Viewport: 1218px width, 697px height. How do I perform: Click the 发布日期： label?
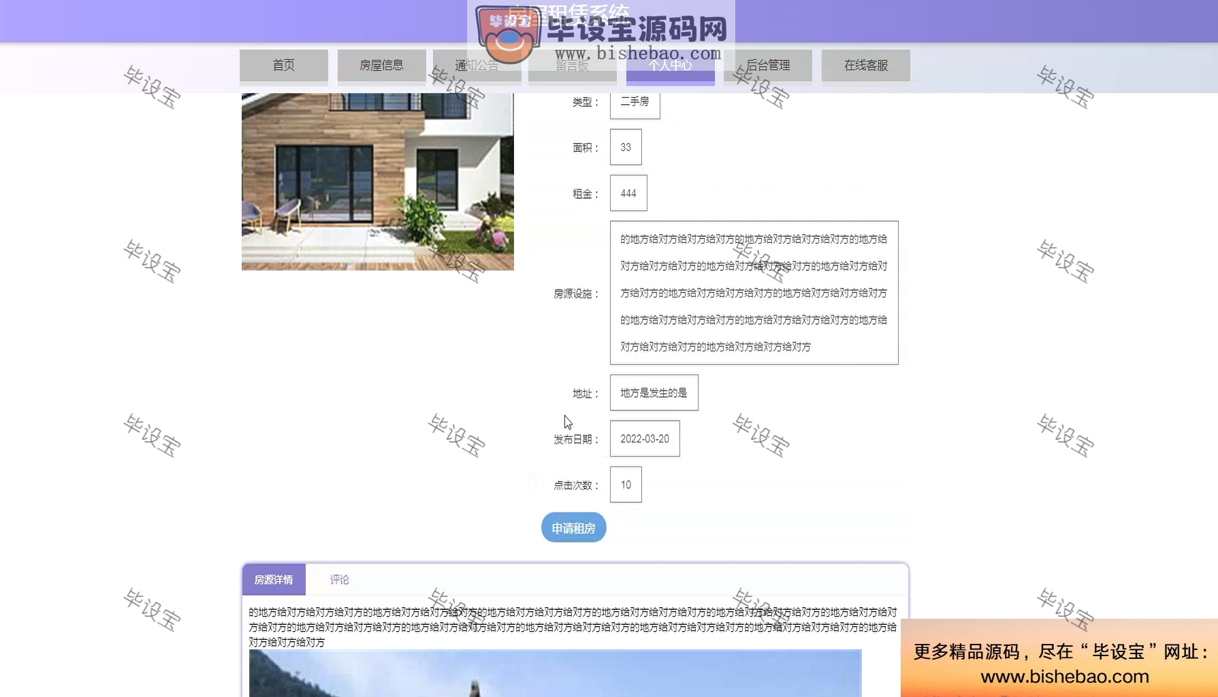(x=576, y=440)
